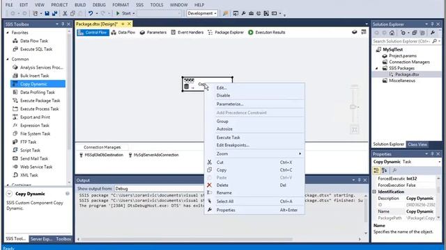446x250 pixels.
Task: Click the Start debugging play icon
Action: pyautogui.click(x=118, y=13)
